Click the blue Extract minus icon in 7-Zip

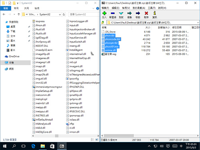(x=113, y=13)
